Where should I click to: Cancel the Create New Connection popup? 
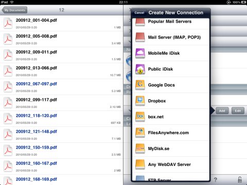[139, 13]
